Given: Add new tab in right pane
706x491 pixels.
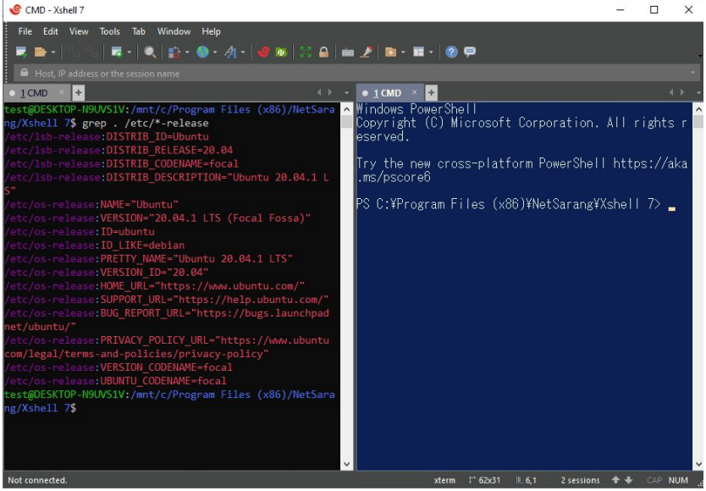Looking at the screenshot, I should 431,93.
